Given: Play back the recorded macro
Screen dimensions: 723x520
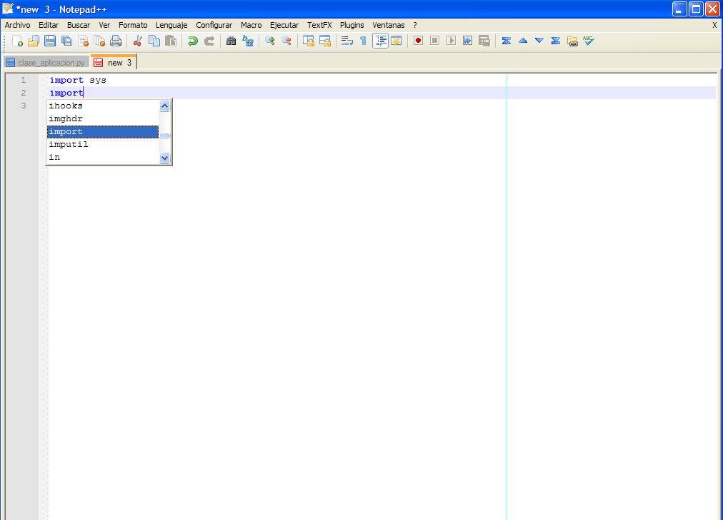Looking at the screenshot, I should point(452,41).
